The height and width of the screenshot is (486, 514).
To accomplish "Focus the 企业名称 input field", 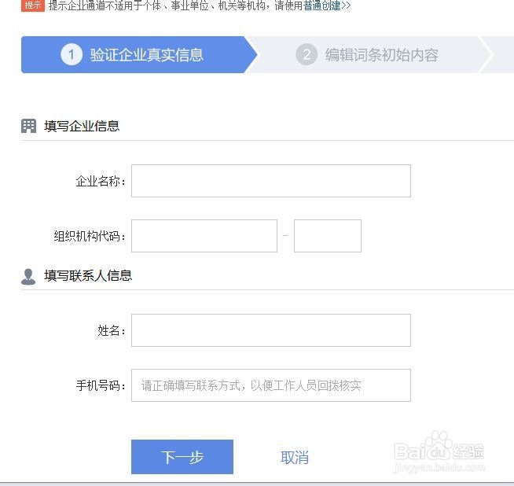I will click(270, 181).
